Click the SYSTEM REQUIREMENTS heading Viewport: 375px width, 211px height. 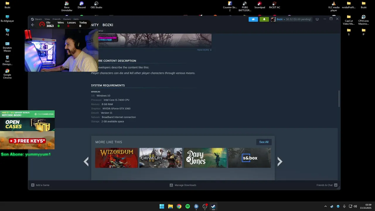[108, 86]
